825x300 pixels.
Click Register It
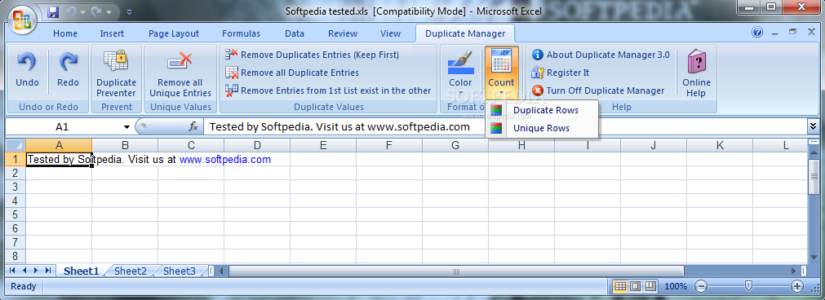click(x=561, y=73)
